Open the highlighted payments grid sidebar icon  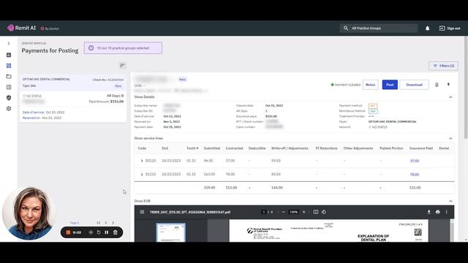pos(9,66)
